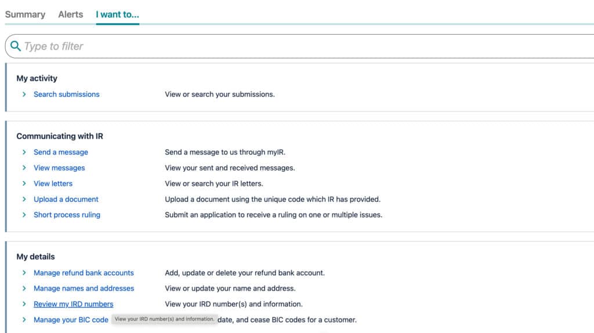This screenshot has height=333, width=594.
Task: Click 'View or search your IR letters.'
Action: (214, 184)
